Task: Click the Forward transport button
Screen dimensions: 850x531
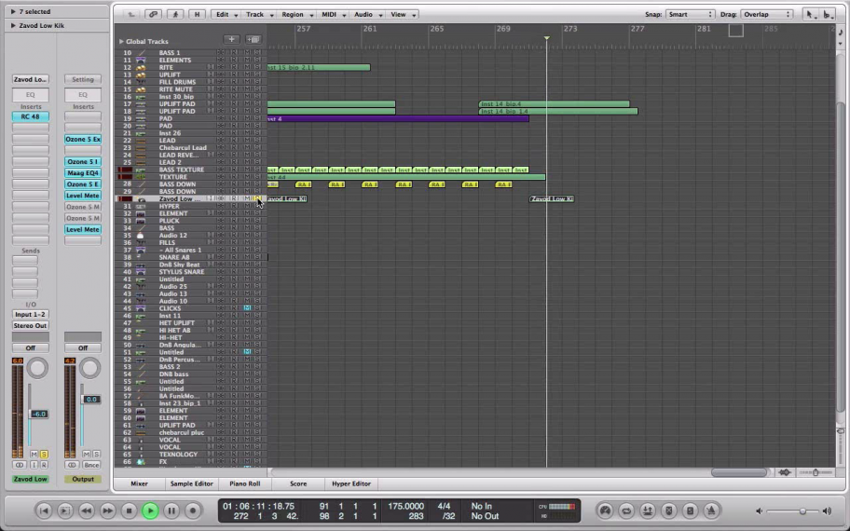Action: (x=107, y=511)
